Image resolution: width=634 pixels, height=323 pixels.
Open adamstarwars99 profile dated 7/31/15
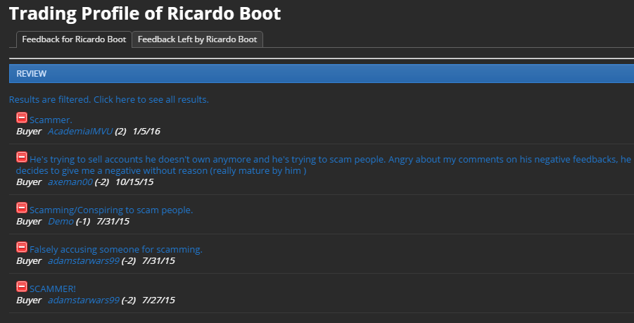pyautogui.click(x=83, y=261)
